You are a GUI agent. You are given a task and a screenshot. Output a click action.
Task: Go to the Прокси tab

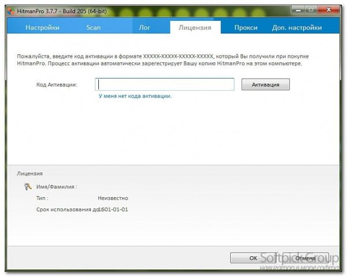[246, 28]
